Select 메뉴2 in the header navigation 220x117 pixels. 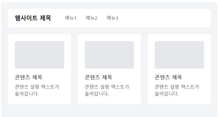click(x=92, y=18)
